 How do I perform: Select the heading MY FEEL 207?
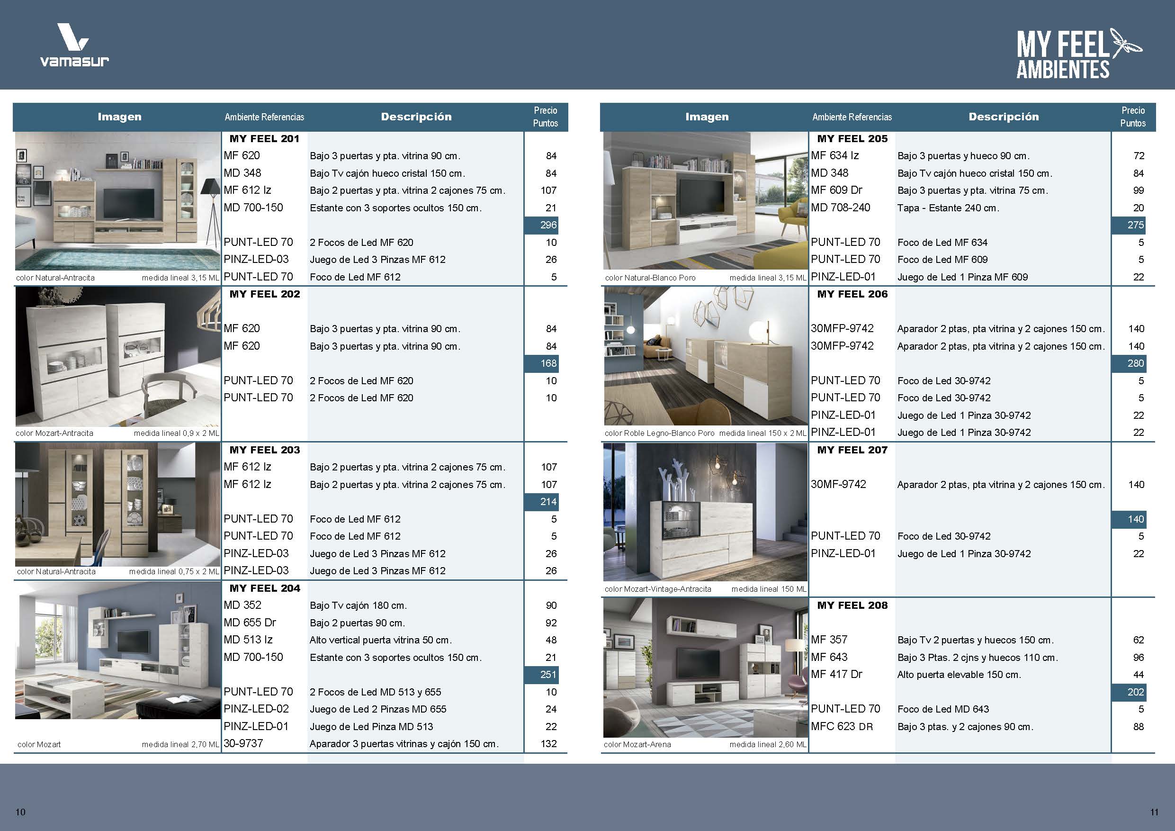coord(852,450)
